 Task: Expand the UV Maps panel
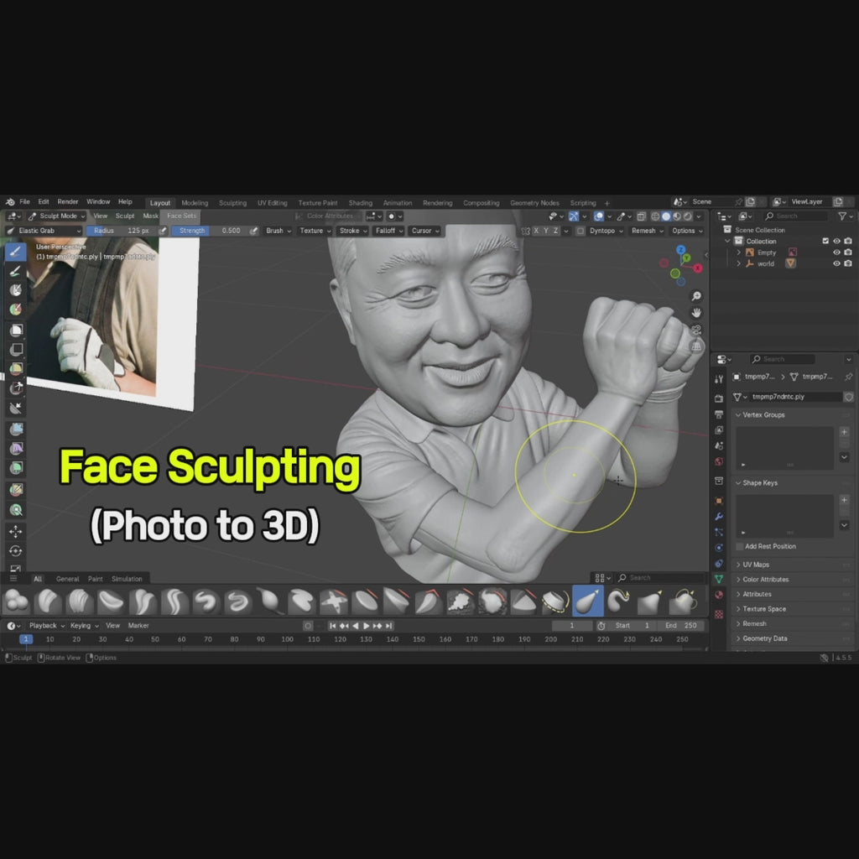pyautogui.click(x=755, y=565)
